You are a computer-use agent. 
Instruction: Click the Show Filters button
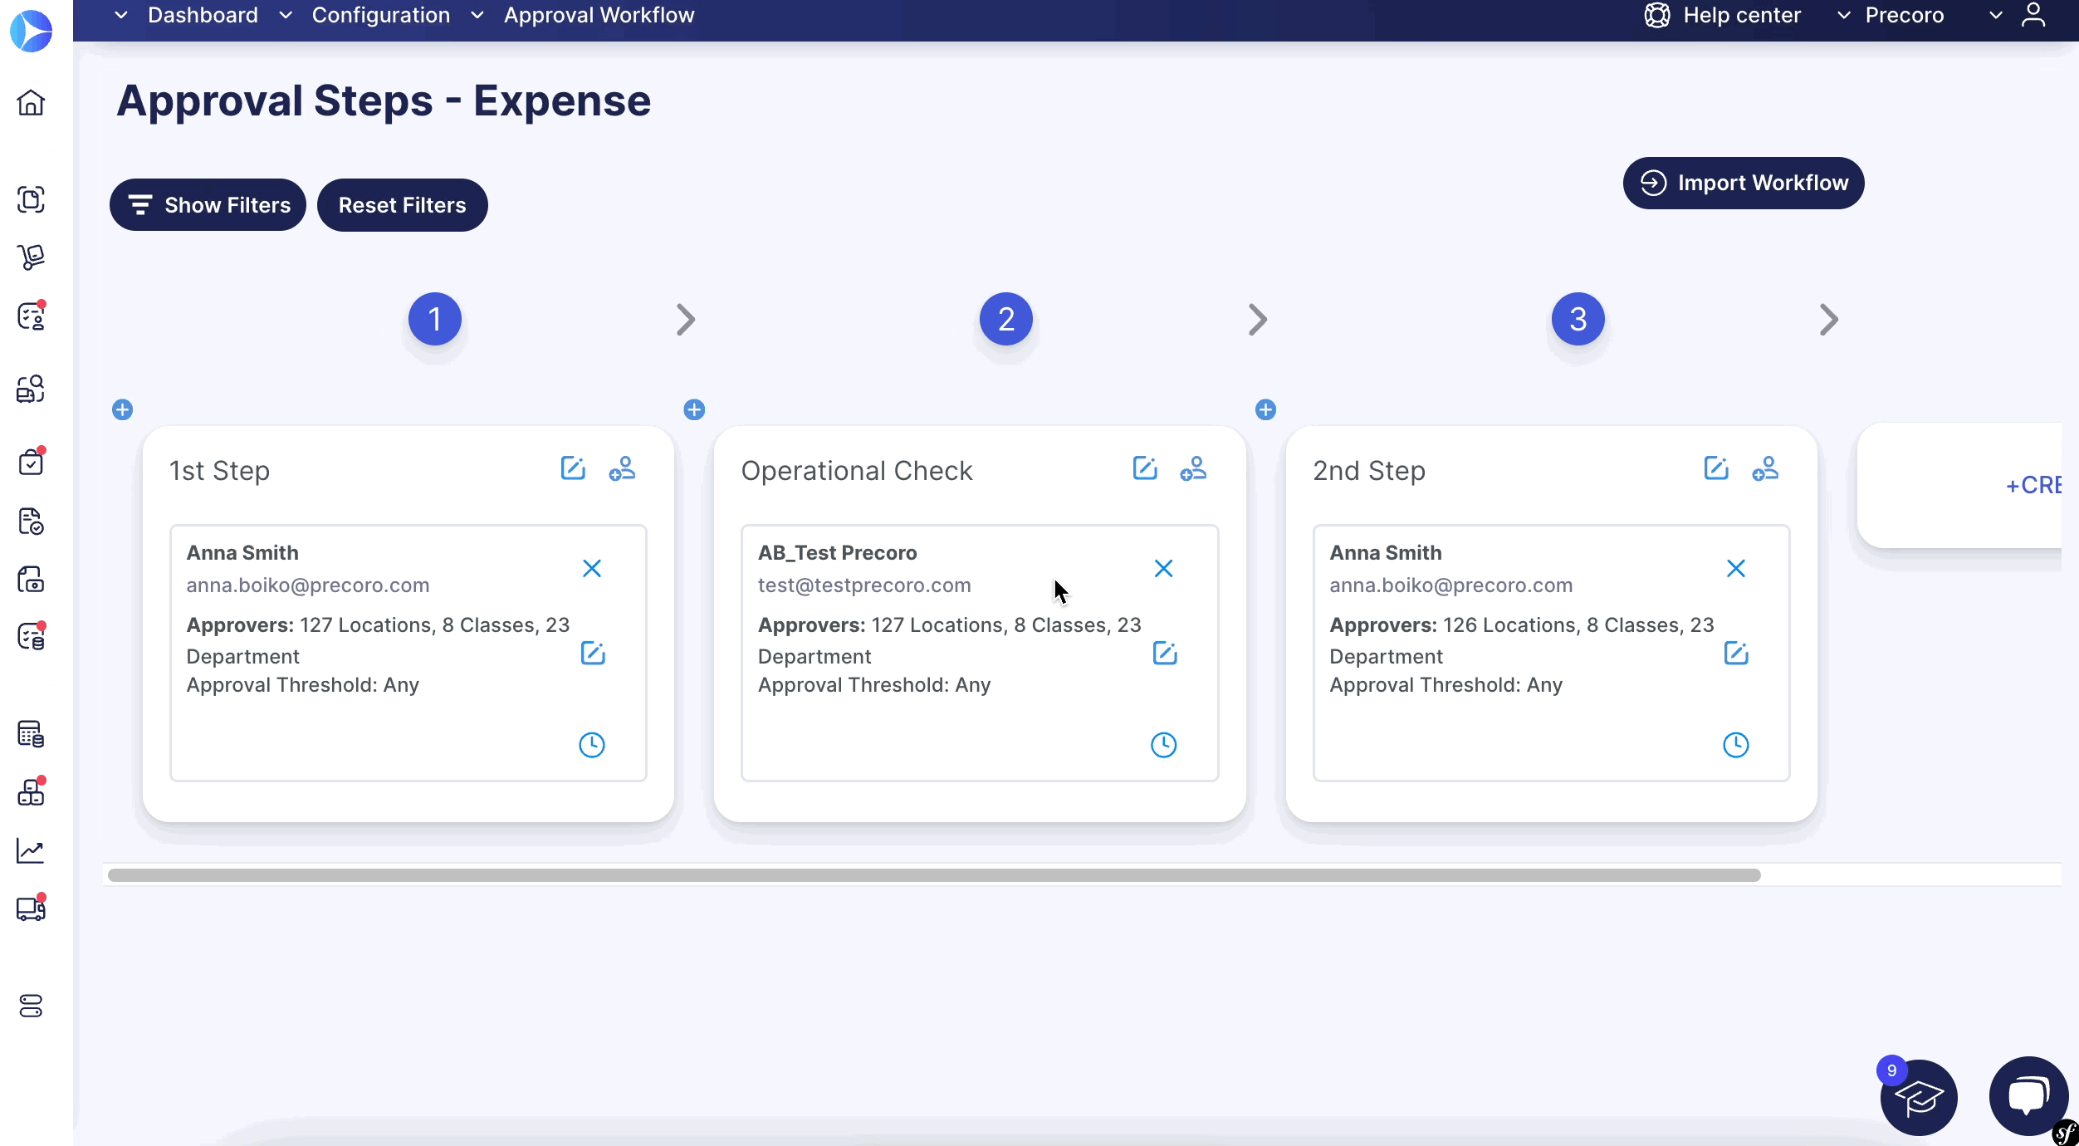(x=208, y=204)
